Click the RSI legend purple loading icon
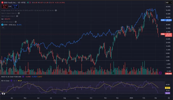 pyautogui.click(x=11, y=81)
